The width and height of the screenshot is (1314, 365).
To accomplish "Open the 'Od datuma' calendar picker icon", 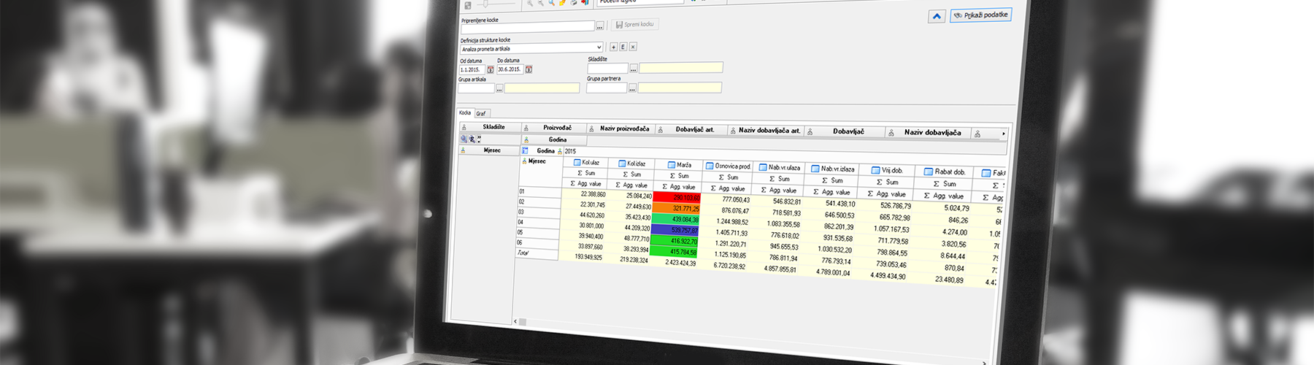I will click(491, 69).
